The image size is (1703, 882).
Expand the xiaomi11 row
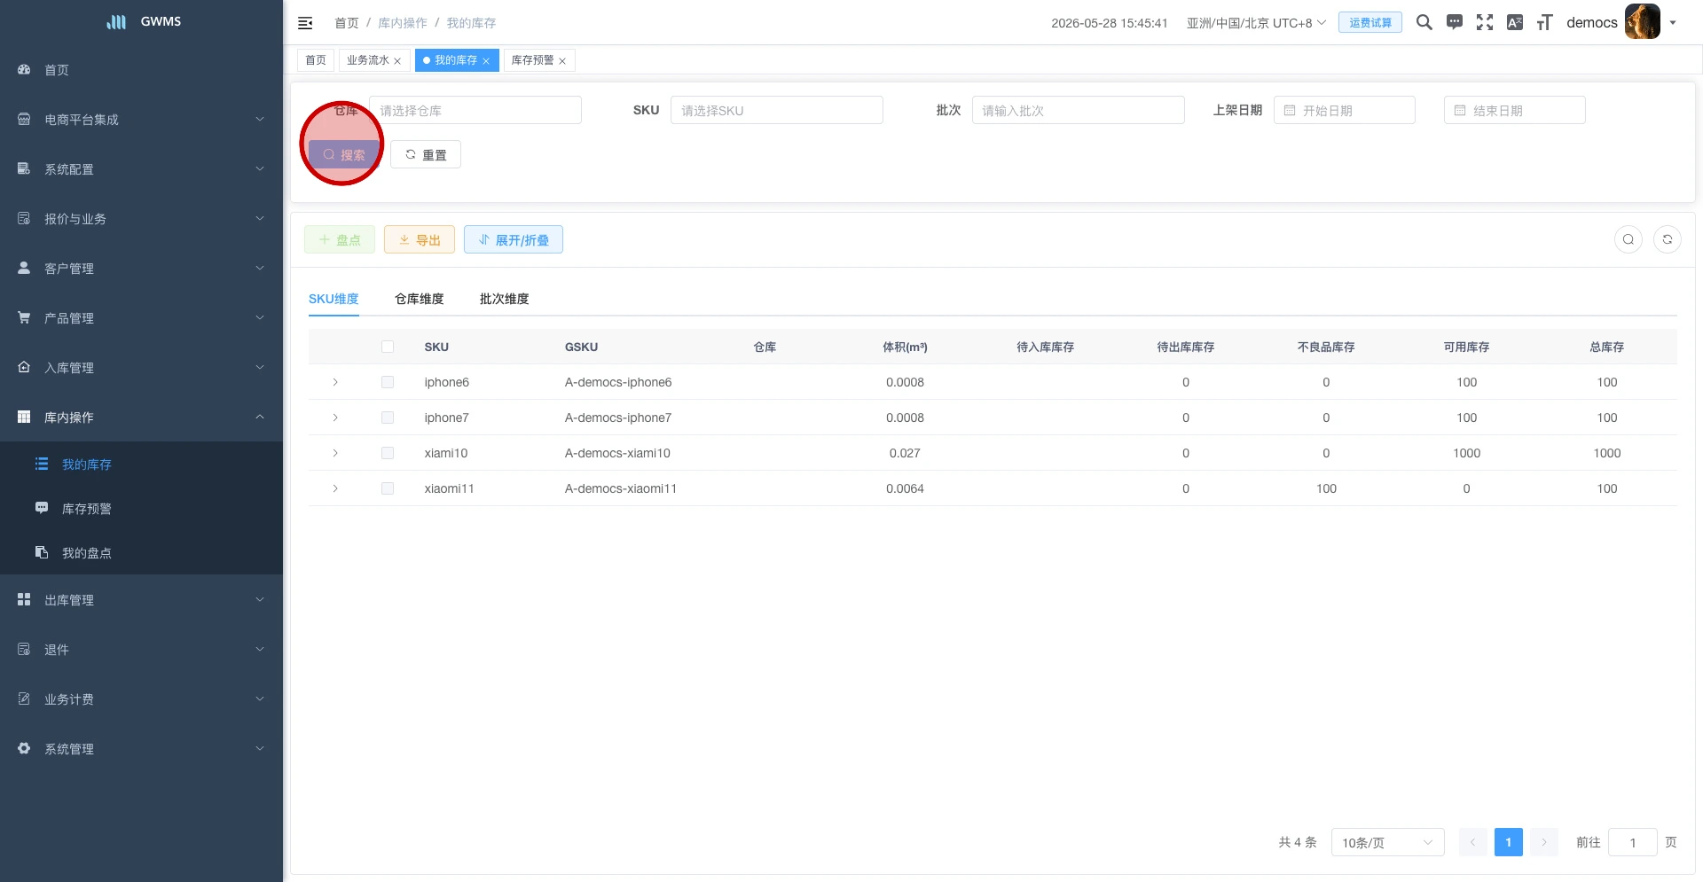pyautogui.click(x=335, y=488)
